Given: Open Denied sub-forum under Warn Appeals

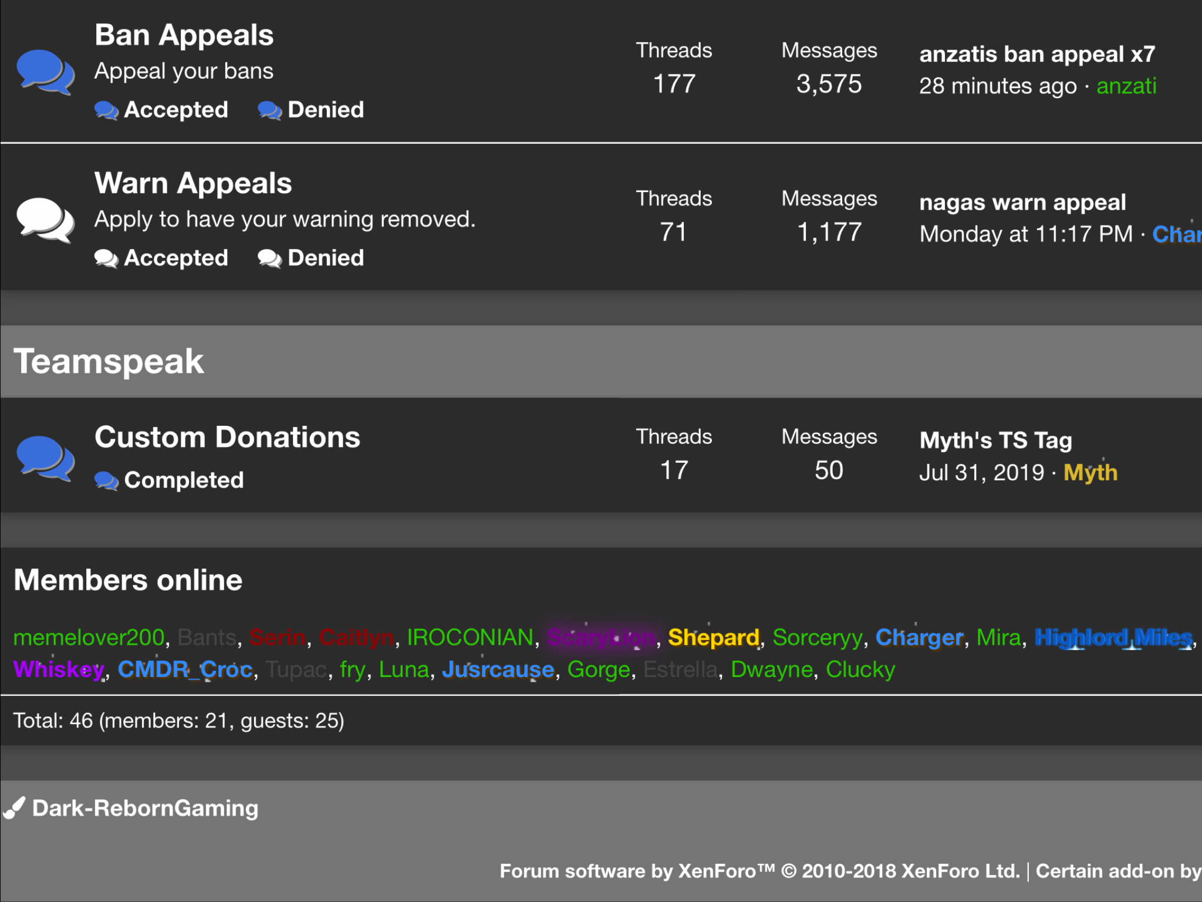Looking at the screenshot, I should (x=326, y=258).
